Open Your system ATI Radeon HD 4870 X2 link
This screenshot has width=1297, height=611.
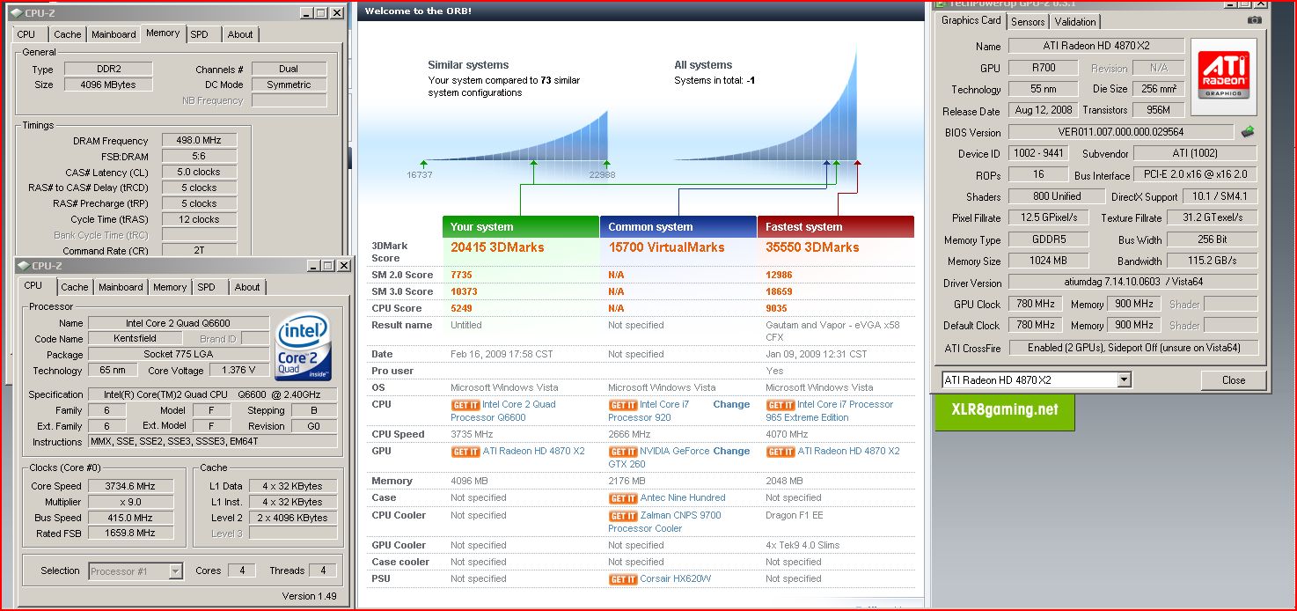pos(533,452)
